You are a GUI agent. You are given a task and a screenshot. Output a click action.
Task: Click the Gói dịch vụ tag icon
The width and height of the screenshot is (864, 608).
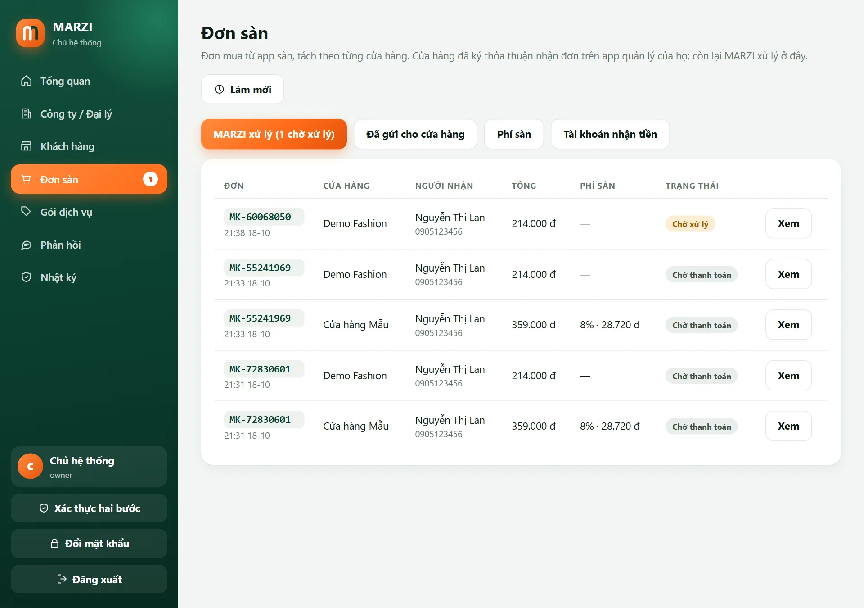[x=27, y=212]
